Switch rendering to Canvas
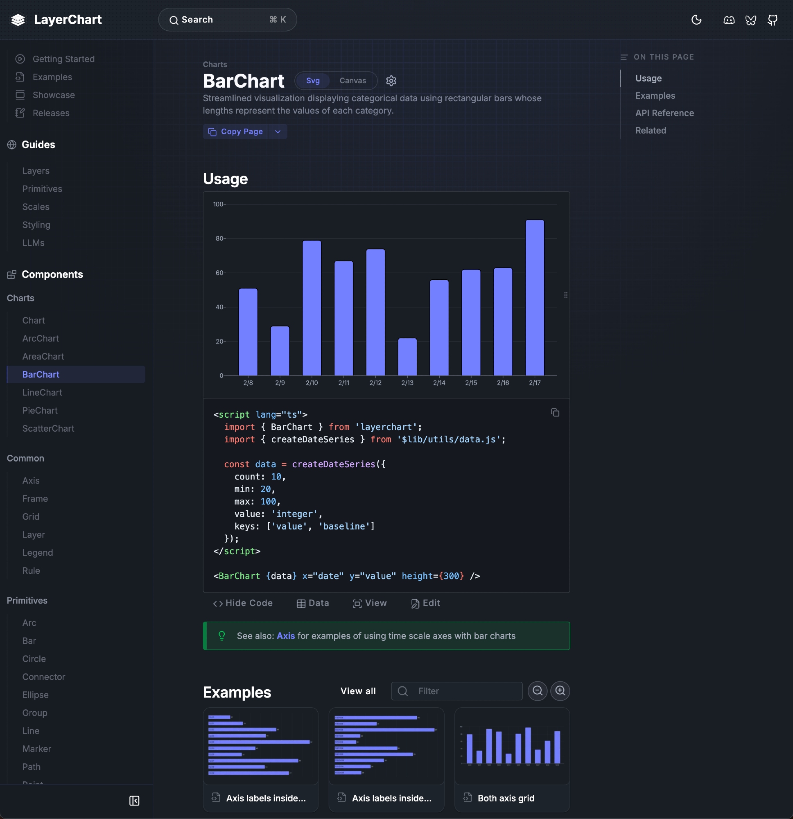Image resolution: width=793 pixels, height=819 pixels. [x=352, y=81]
